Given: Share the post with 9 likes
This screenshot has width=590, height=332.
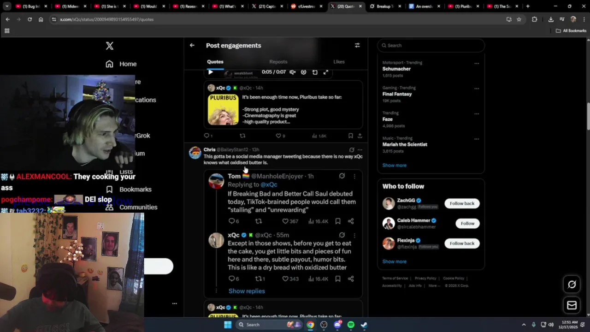Looking at the screenshot, I should pos(360,136).
